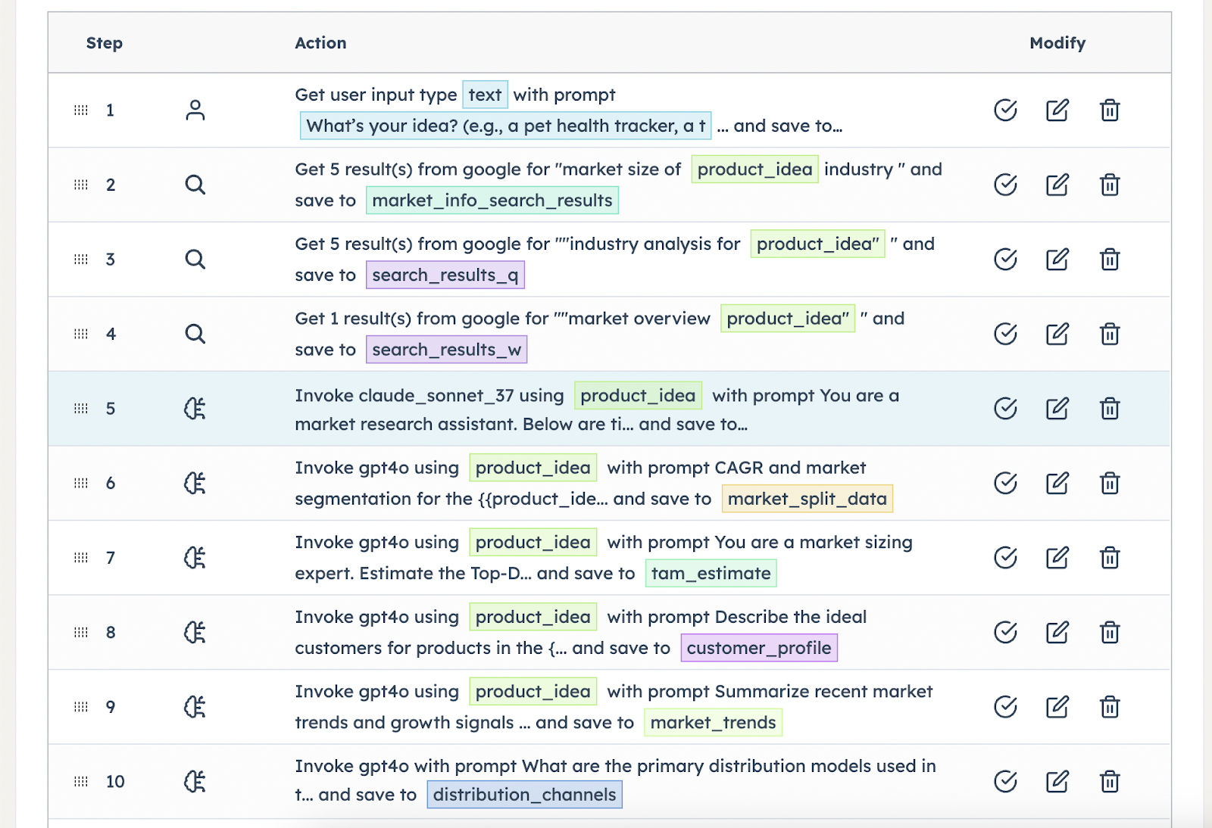Edit step 3 industry analysis search

pyautogui.click(x=1057, y=260)
